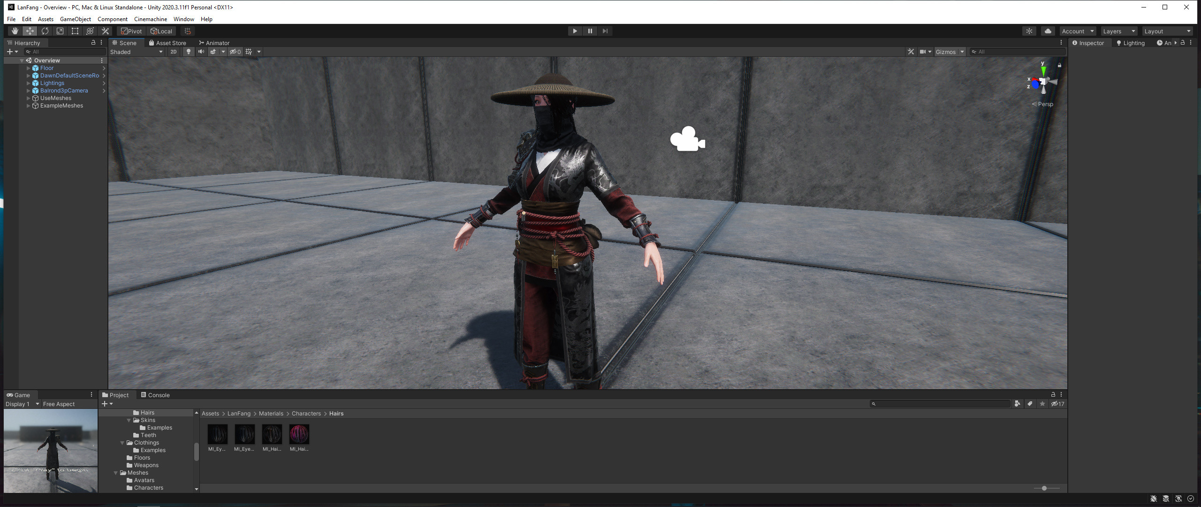Toggle 2D scene view mode
This screenshot has width=1201, height=507.
(x=174, y=52)
